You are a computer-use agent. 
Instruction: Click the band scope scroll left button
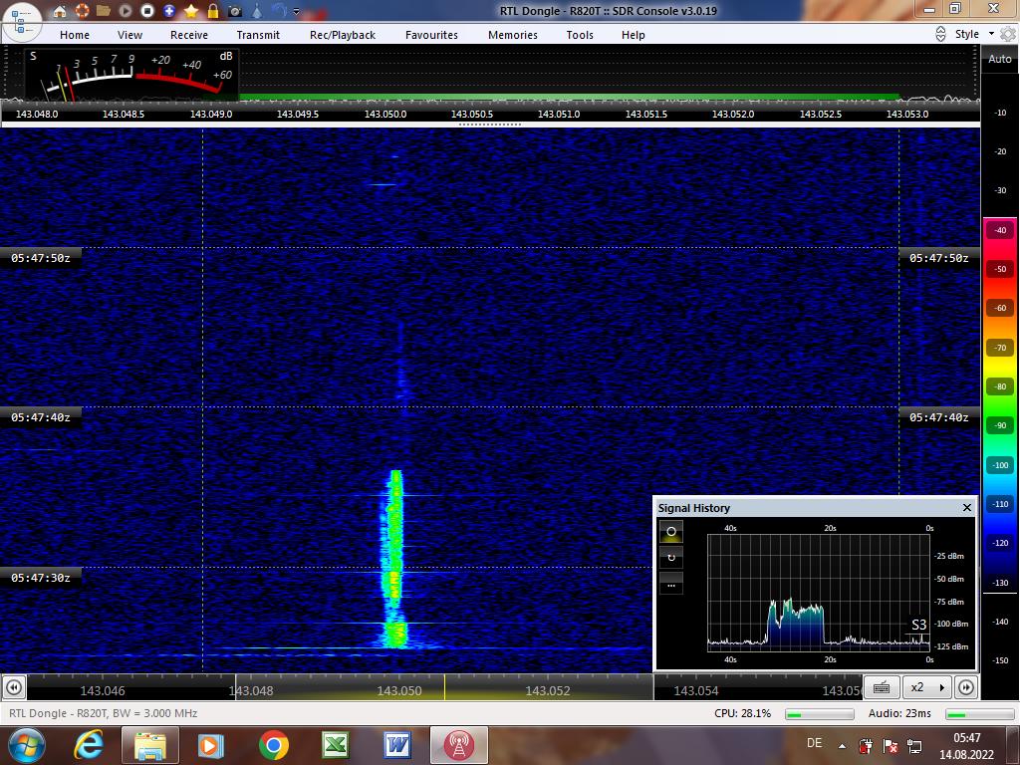14,687
